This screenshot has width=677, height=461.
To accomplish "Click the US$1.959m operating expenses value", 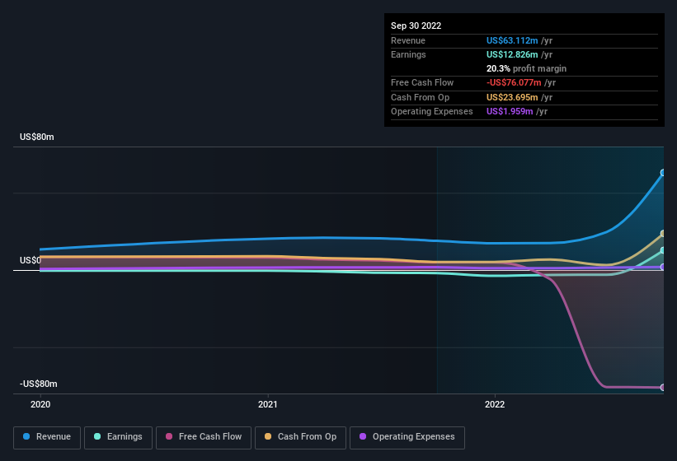I will coord(510,112).
